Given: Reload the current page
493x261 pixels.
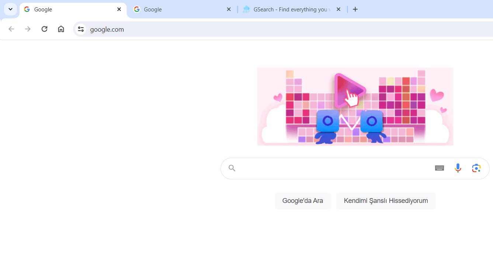Looking at the screenshot, I should pos(44,29).
